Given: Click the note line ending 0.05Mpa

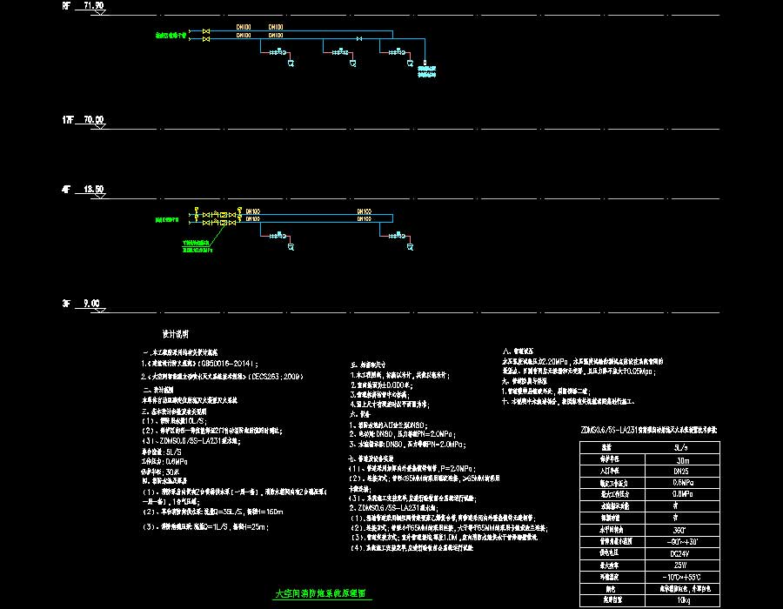Looking at the screenshot, I should click(579, 371).
